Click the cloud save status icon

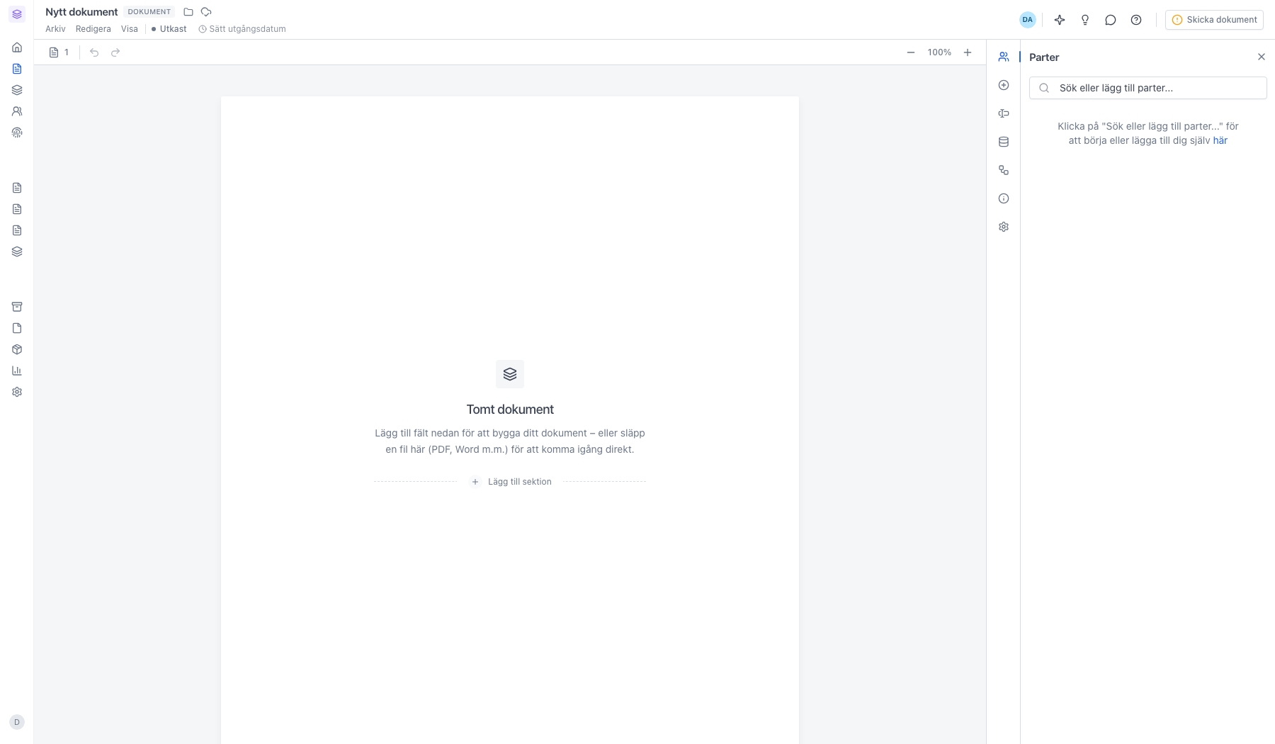click(x=206, y=12)
